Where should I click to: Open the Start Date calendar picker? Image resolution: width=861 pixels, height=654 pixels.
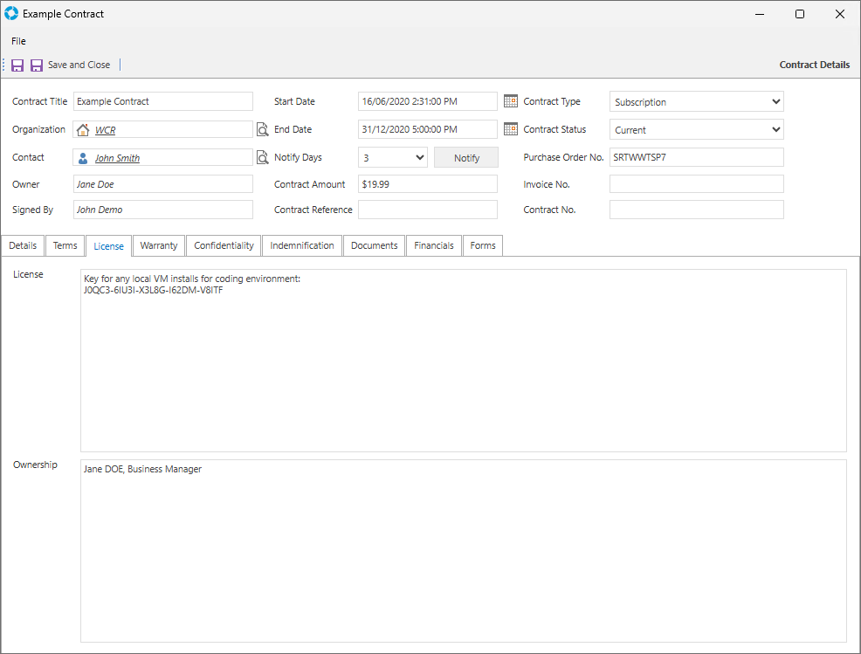511,101
